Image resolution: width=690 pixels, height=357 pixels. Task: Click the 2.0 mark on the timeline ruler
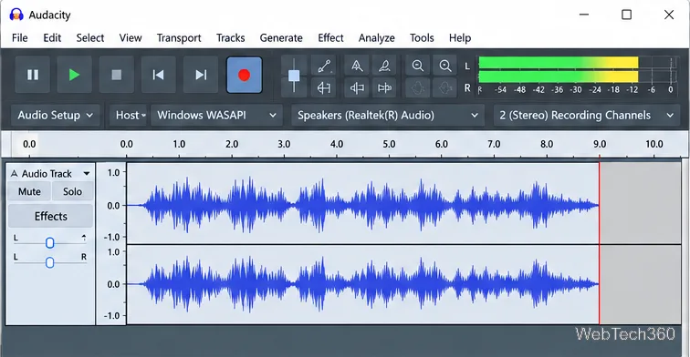pos(232,144)
